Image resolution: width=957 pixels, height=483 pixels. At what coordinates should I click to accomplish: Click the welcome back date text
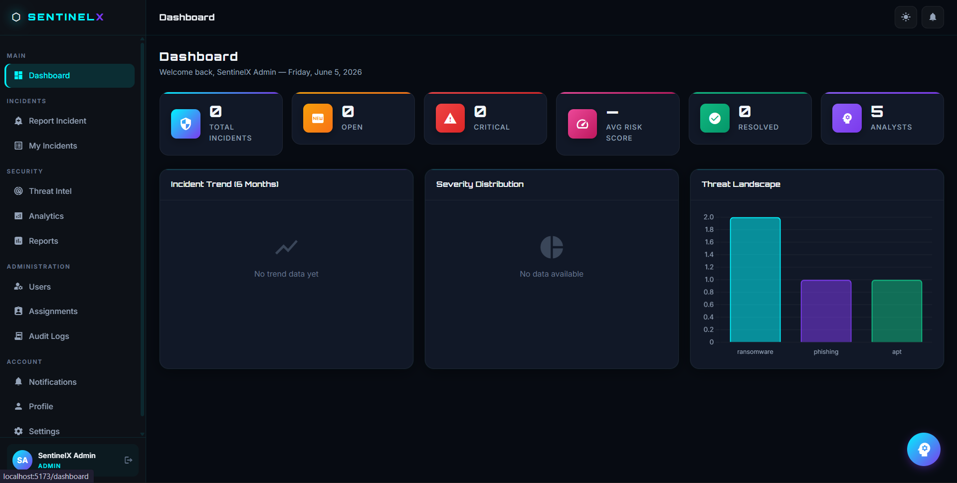point(260,72)
